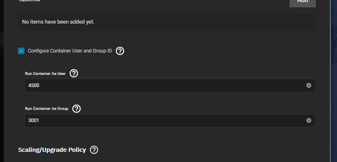Click the Configure Container User and Group ID label
This screenshot has height=162, width=337.
point(70,51)
